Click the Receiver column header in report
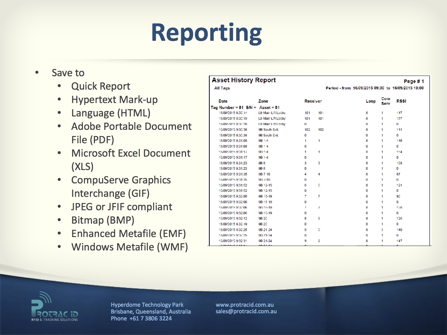447x335 pixels. tap(313, 101)
